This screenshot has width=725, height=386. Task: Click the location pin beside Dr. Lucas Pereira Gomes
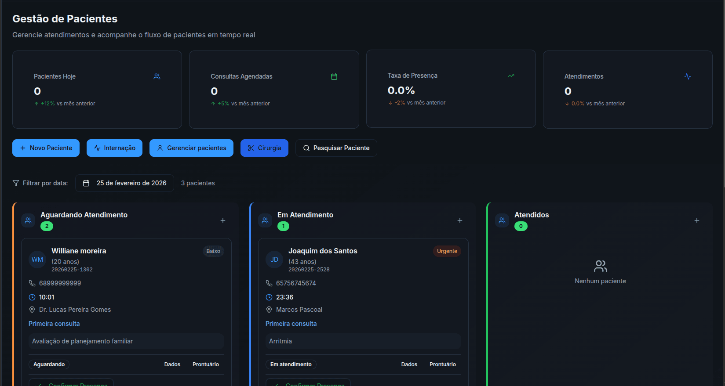[x=32, y=310]
